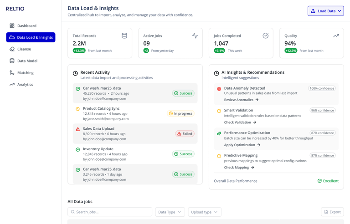
Task: Open Analytics from the sidebar
Action: (25, 85)
